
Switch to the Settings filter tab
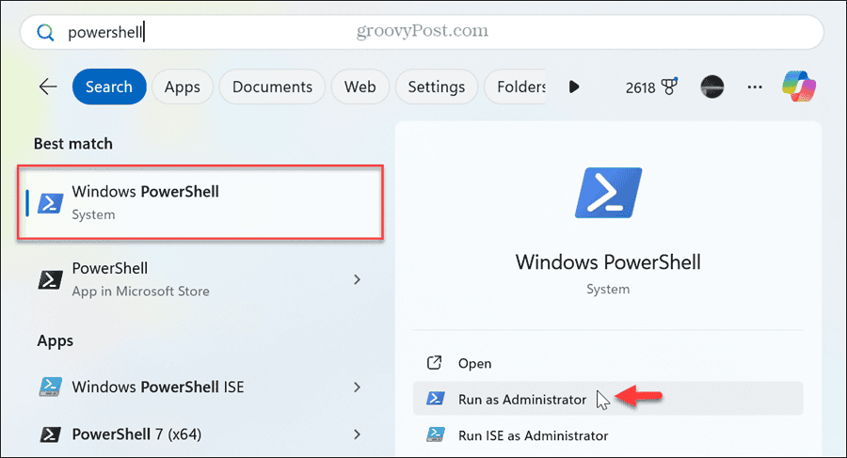(436, 87)
